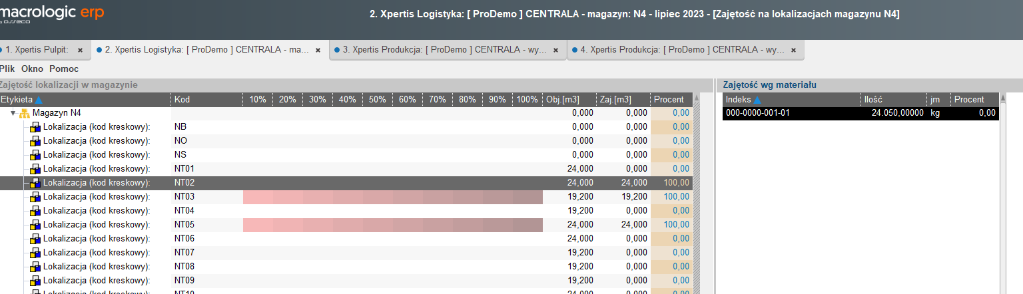Collapse the Magazyn N4 tree node
This screenshot has height=294, width=1023.
pos(13,113)
